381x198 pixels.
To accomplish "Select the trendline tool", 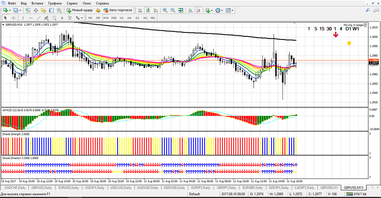I will tap(39, 18).
